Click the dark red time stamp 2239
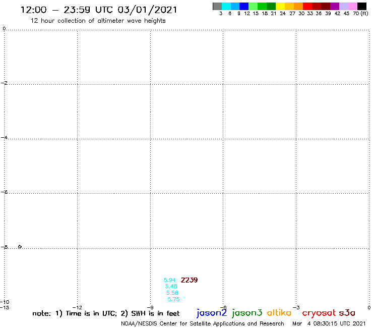This screenshot has width=373, height=328. point(190,280)
